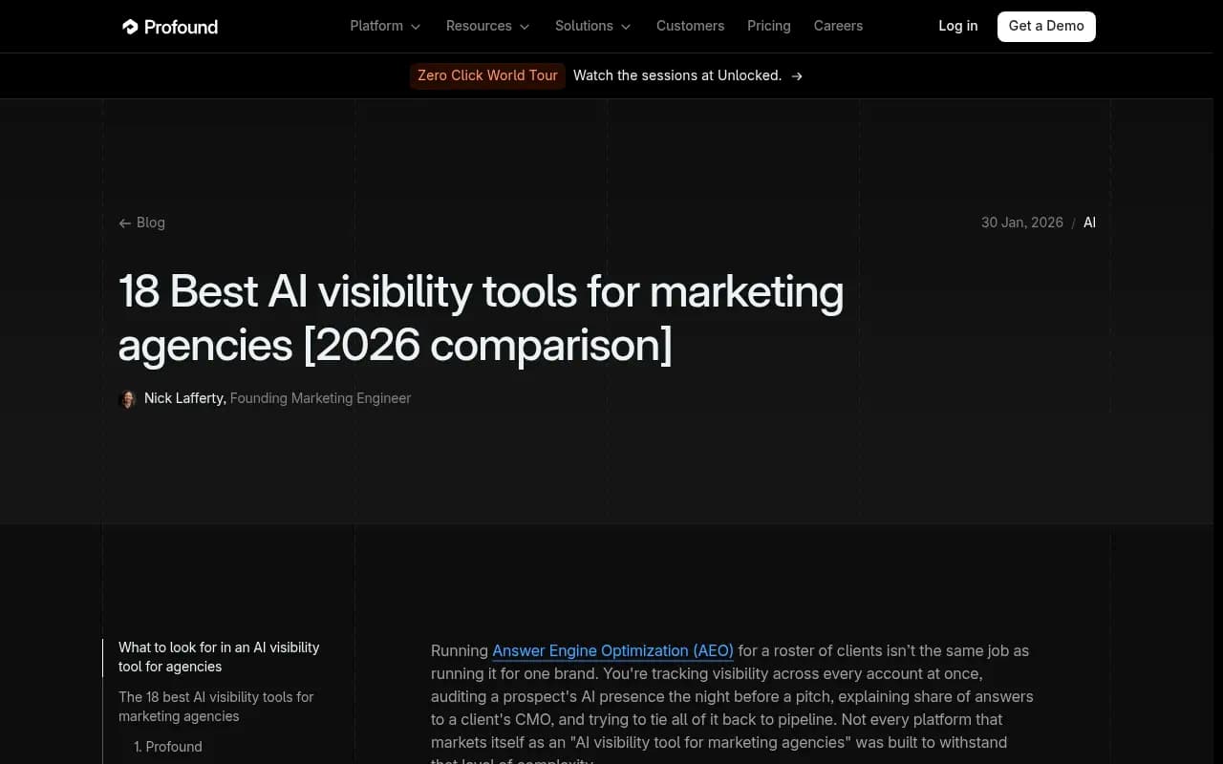Jump to What to look for section

point(219,657)
